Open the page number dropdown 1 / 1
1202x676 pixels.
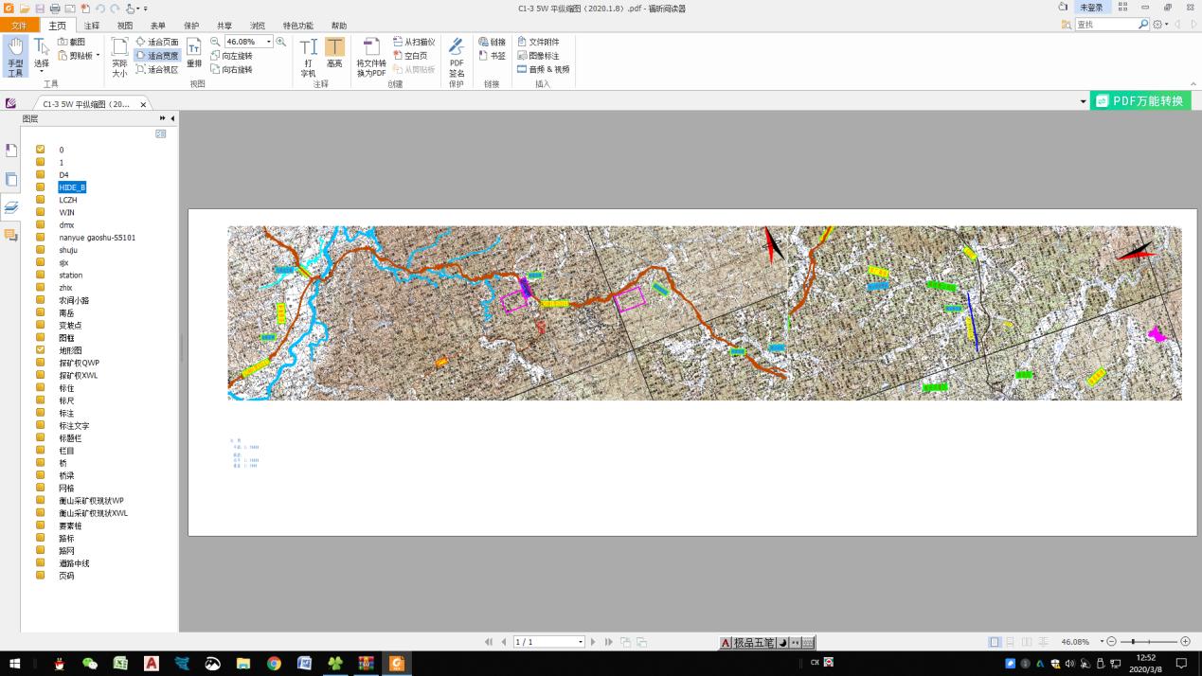pos(581,642)
